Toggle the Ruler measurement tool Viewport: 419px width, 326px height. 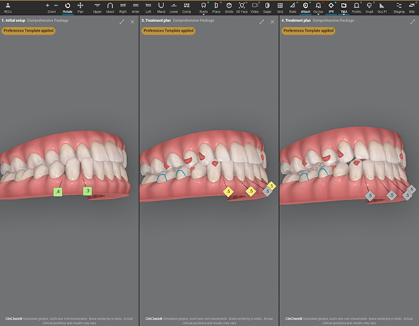[x=293, y=8]
